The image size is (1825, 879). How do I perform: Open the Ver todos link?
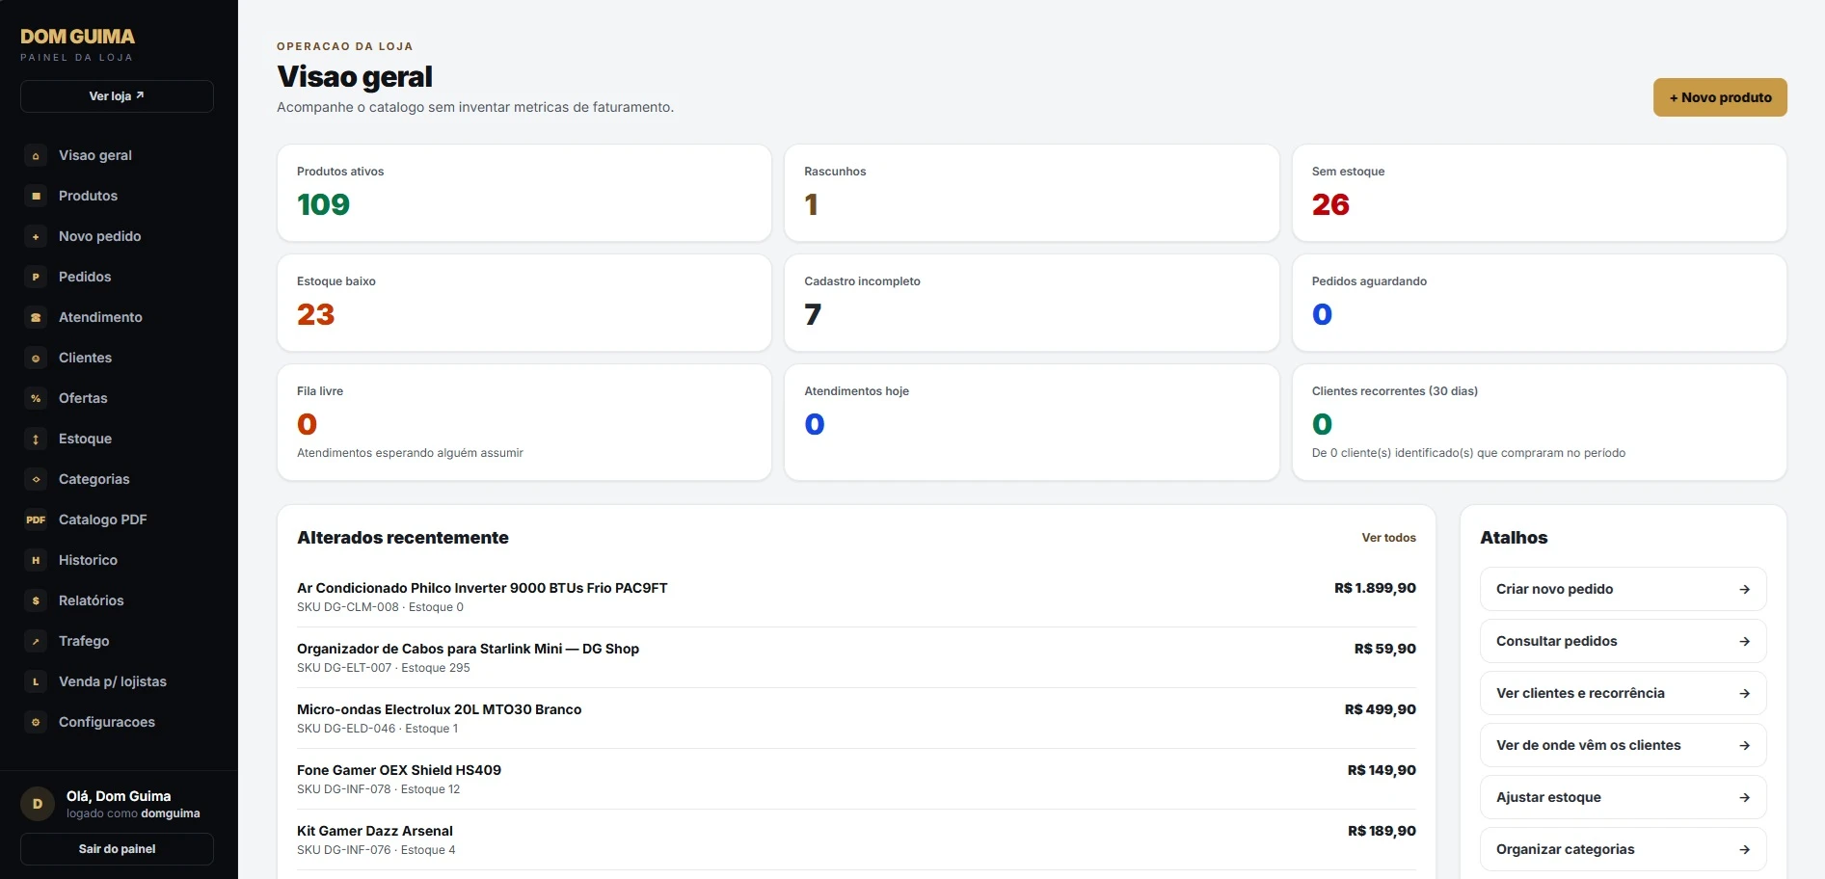pyautogui.click(x=1388, y=538)
